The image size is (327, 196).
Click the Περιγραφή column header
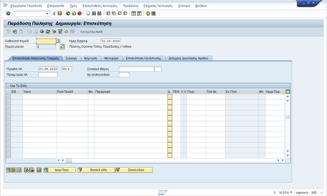131,92
